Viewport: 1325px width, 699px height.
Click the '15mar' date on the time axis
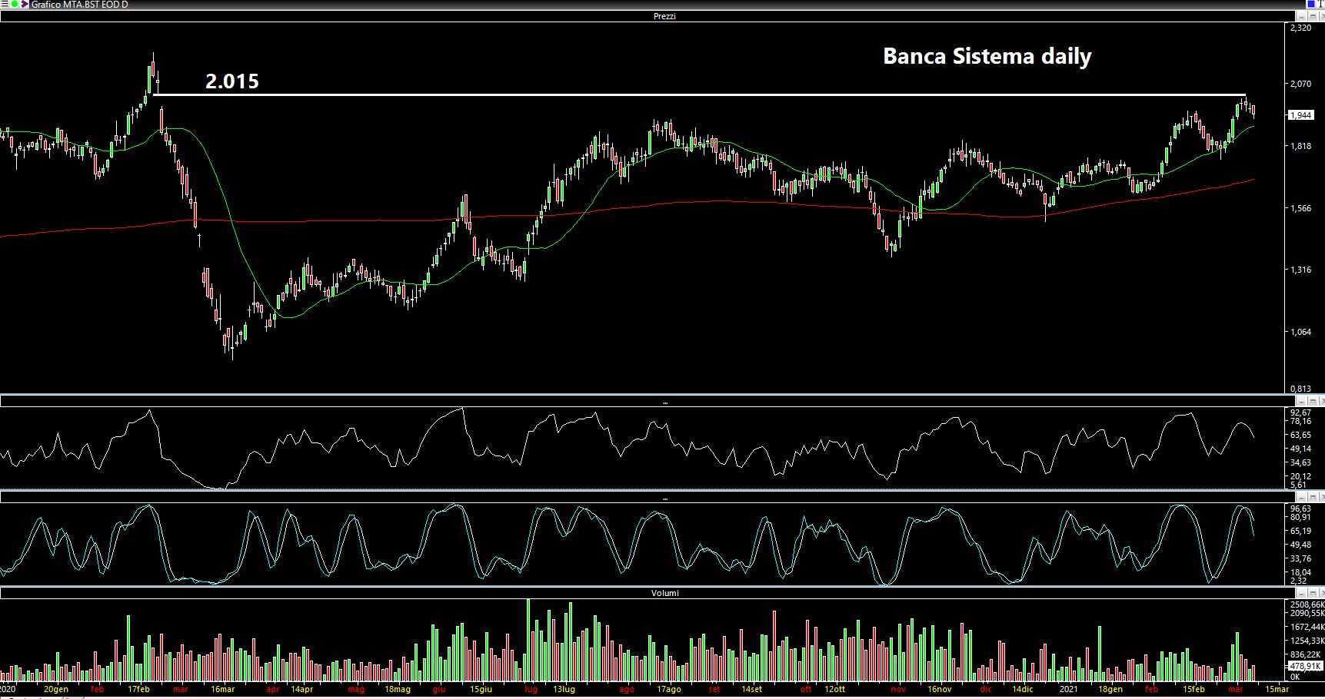1277,689
